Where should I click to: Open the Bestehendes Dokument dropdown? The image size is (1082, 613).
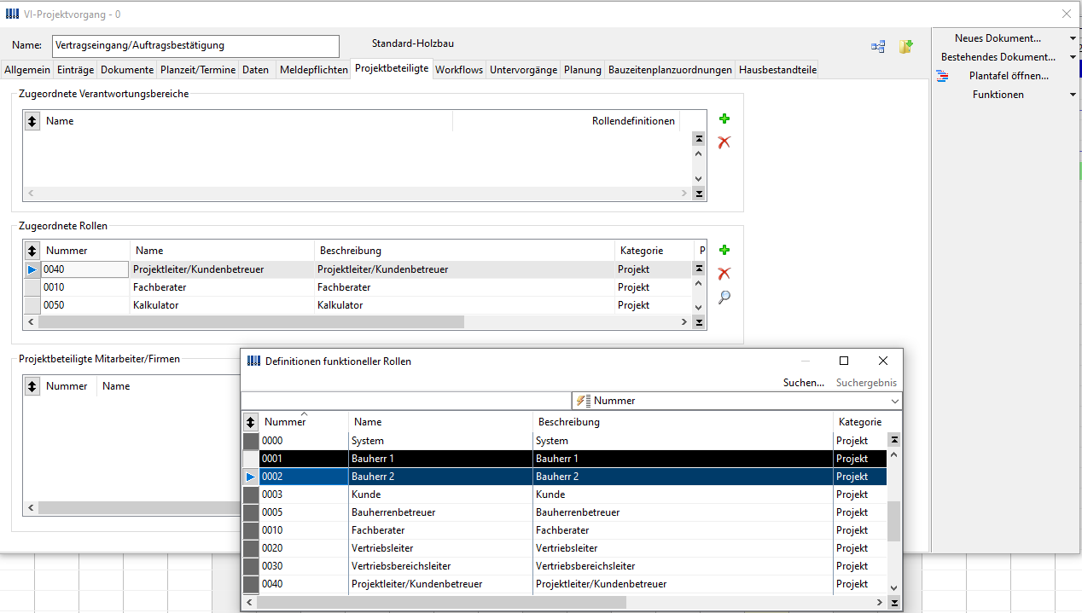[x=1073, y=57]
